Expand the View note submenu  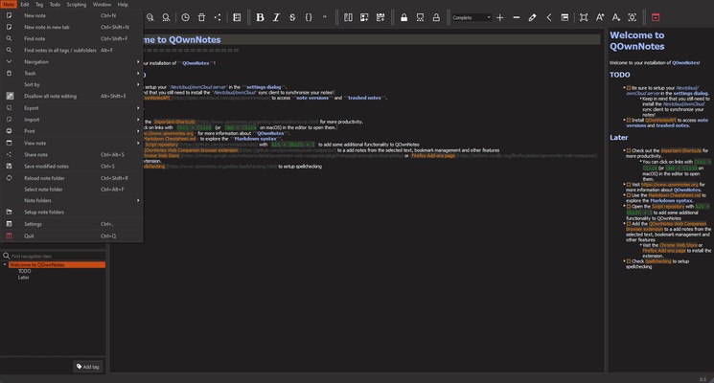tap(72, 143)
